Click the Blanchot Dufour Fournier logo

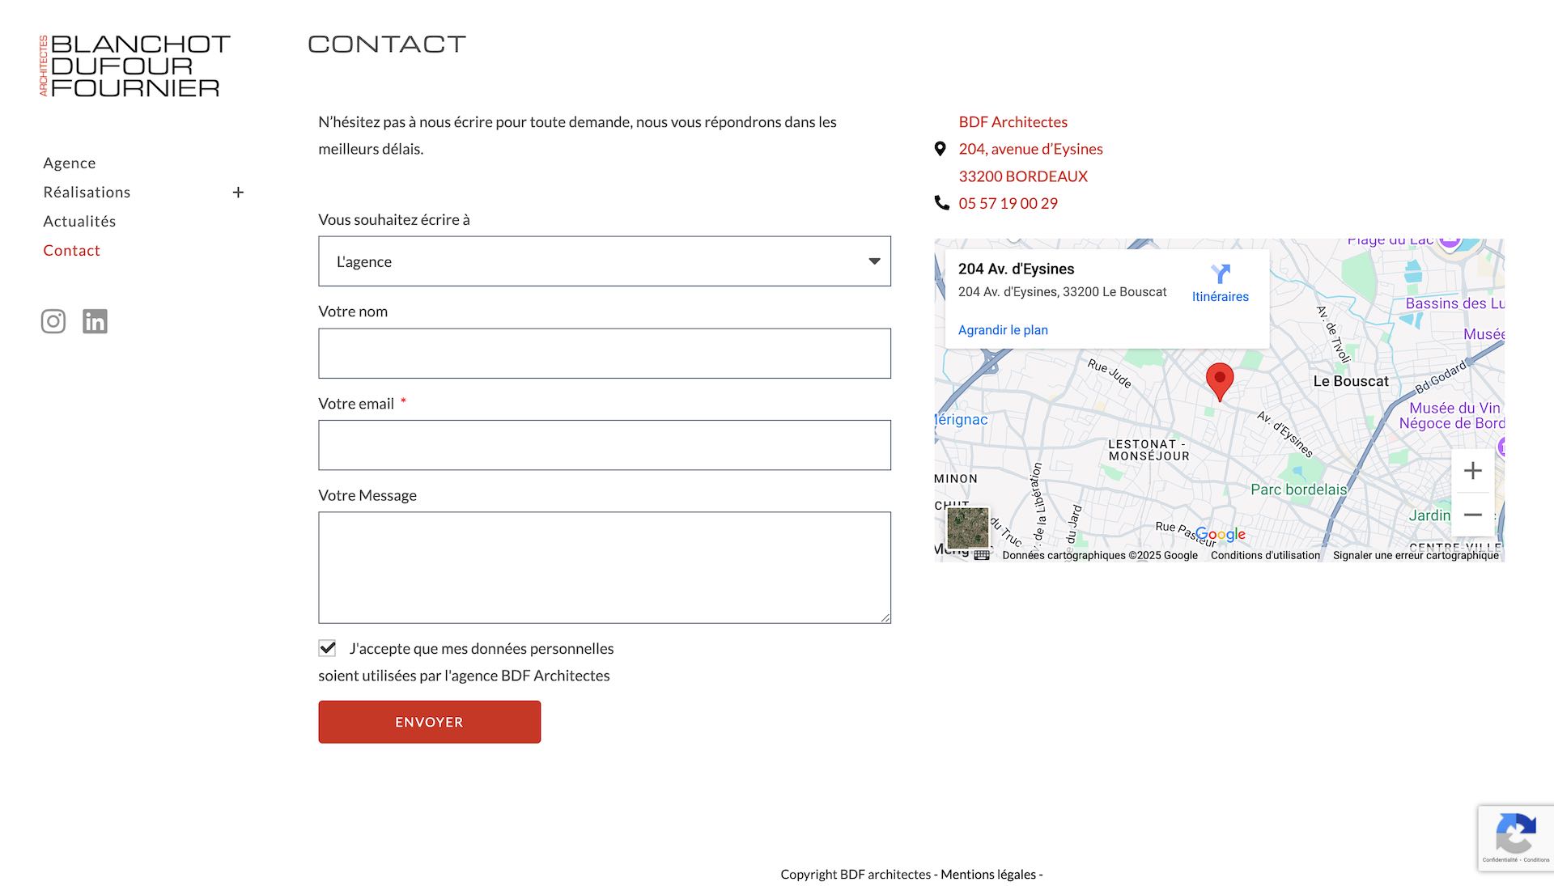[x=135, y=66]
